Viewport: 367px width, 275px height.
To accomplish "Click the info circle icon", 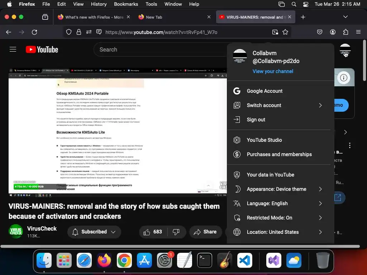I will 343,78.
